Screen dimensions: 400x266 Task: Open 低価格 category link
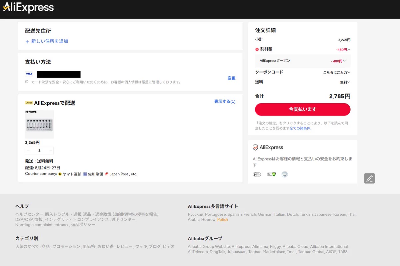point(89,247)
